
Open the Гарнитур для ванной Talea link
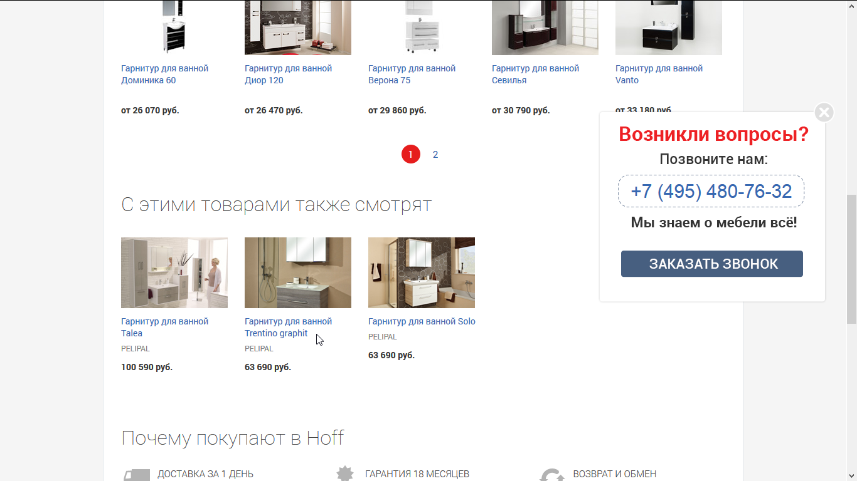point(165,327)
